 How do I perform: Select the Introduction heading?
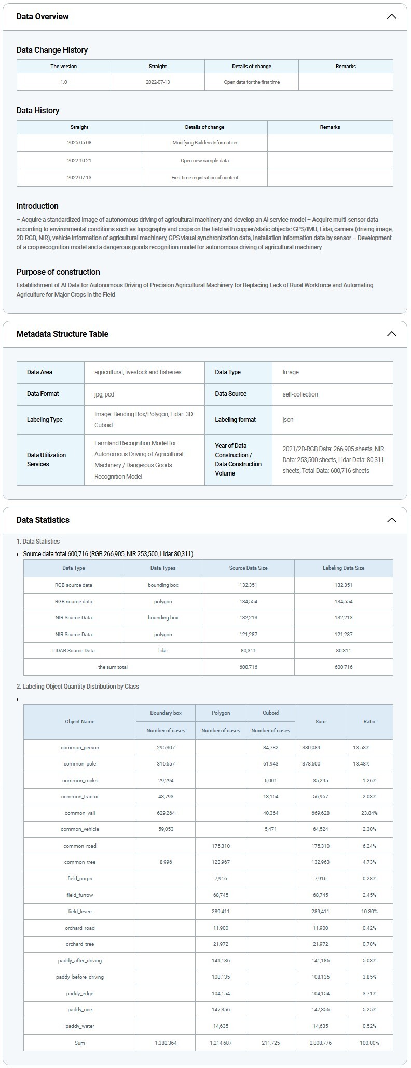(37, 206)
